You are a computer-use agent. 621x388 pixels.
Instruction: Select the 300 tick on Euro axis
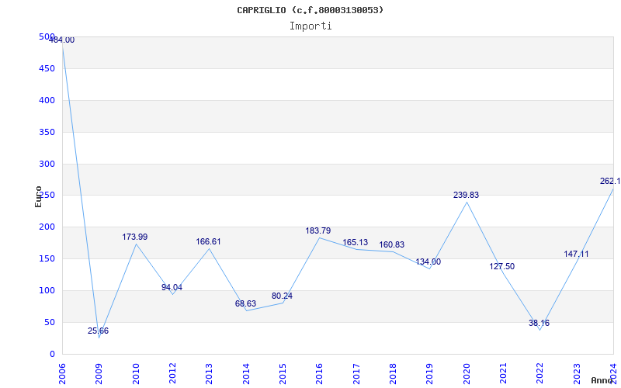47,164
